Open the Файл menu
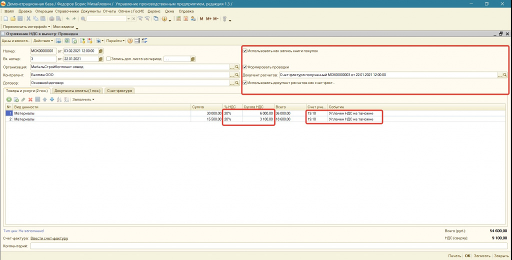This screenshot has height=260, width=512. [x=9, y=11]
